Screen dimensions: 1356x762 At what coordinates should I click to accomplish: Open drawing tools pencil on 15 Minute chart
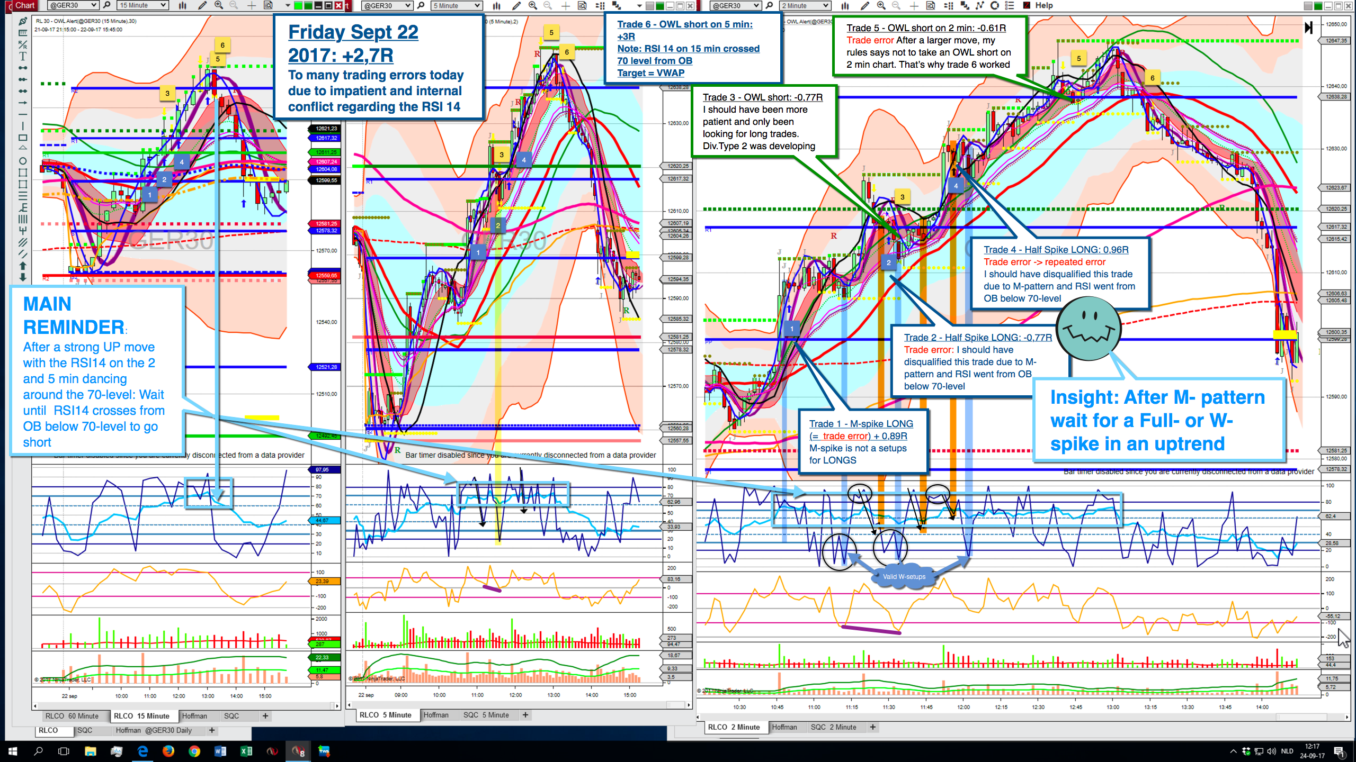tap(202, 5)
